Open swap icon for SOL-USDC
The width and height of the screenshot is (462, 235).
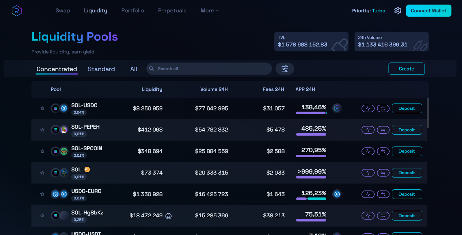(383, 108)
